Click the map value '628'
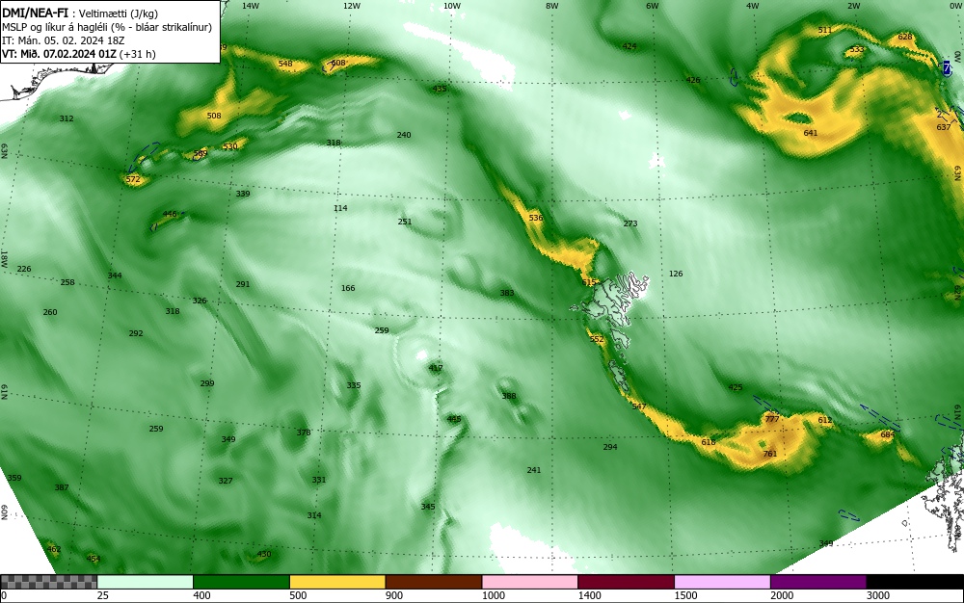This screenshot has height=603, width=964. [x=905, y=37]
